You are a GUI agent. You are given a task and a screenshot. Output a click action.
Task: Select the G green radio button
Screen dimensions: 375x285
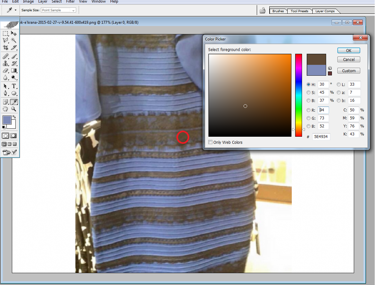tap(308, 118)
